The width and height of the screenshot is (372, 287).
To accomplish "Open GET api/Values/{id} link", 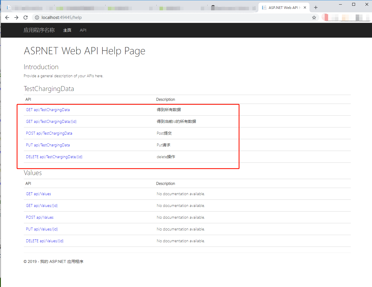I will (42, 205).
